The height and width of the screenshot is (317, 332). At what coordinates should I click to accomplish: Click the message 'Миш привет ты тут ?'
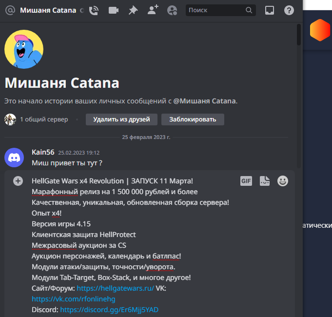[67, 163]
